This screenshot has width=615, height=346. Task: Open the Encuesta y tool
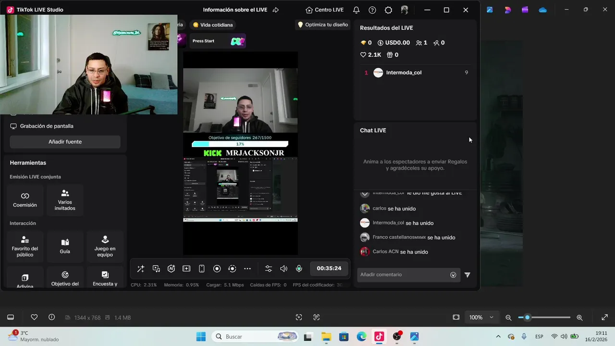point(105,278)
